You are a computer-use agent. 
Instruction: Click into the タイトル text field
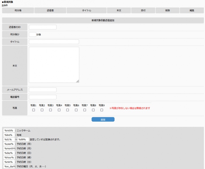coord(54,42)
